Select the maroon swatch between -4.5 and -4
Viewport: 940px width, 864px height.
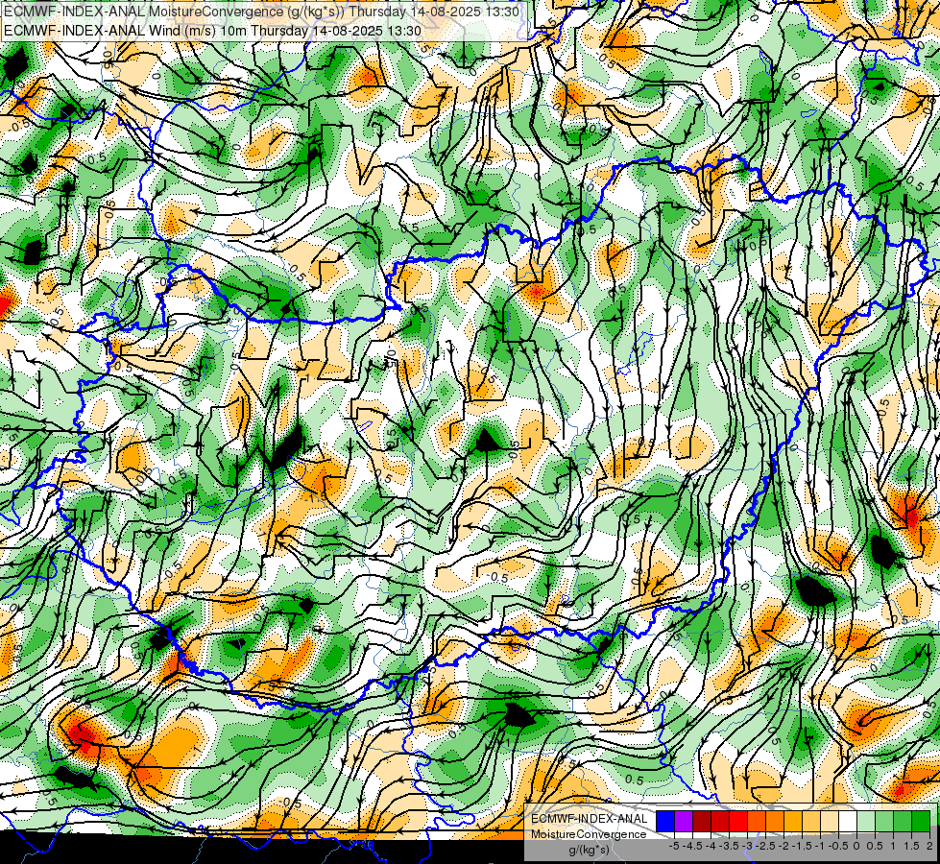(702, 821)
